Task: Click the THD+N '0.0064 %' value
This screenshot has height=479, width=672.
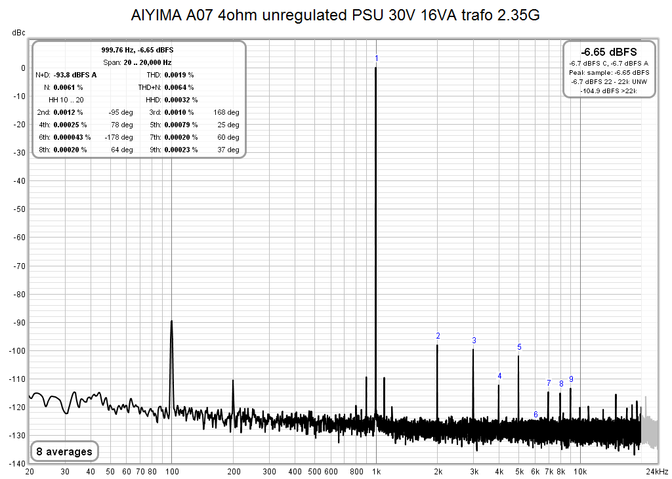Action: [x=178, y=87]
